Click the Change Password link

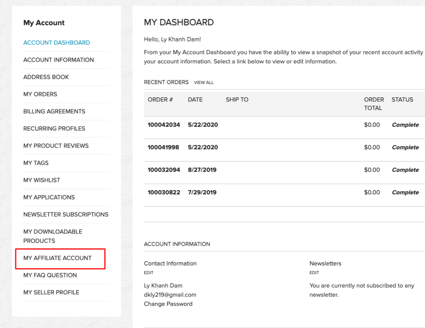[x=168, y=304]
